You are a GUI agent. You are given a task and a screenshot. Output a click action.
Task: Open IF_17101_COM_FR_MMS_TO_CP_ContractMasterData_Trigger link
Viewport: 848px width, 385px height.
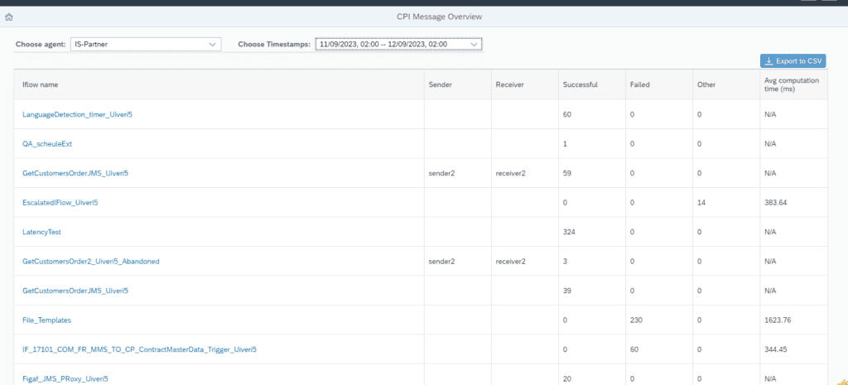coord(139,349)
